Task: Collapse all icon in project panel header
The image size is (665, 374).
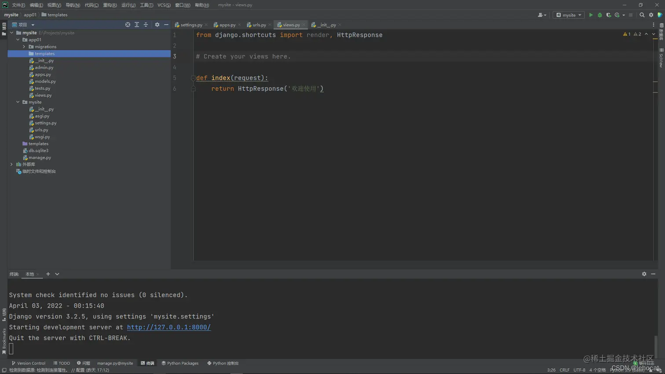Action: [x=146, y=25]
